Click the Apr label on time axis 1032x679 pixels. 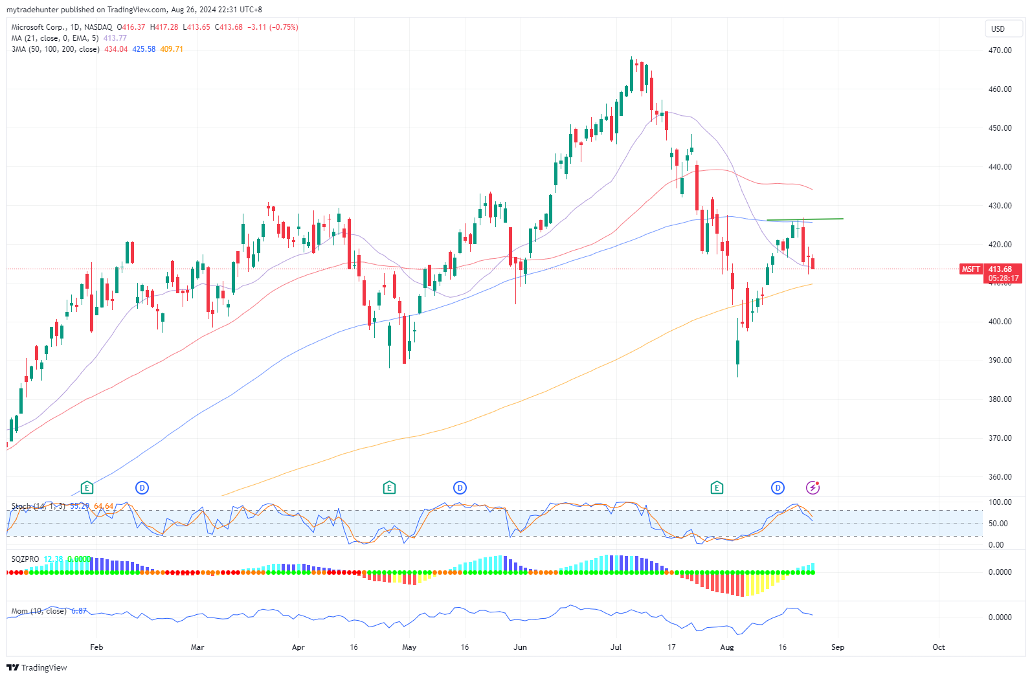[x=298, y=647]
